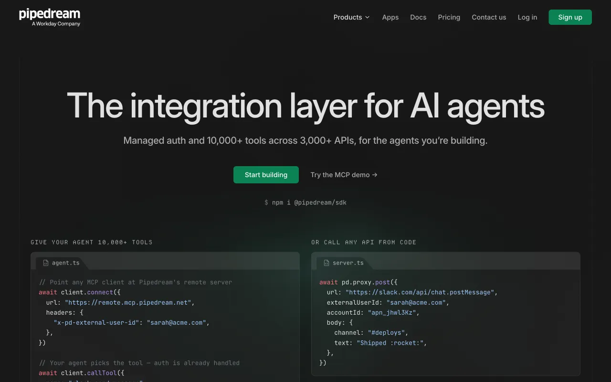Click the Log in link
611x382 pixels.
527,17
